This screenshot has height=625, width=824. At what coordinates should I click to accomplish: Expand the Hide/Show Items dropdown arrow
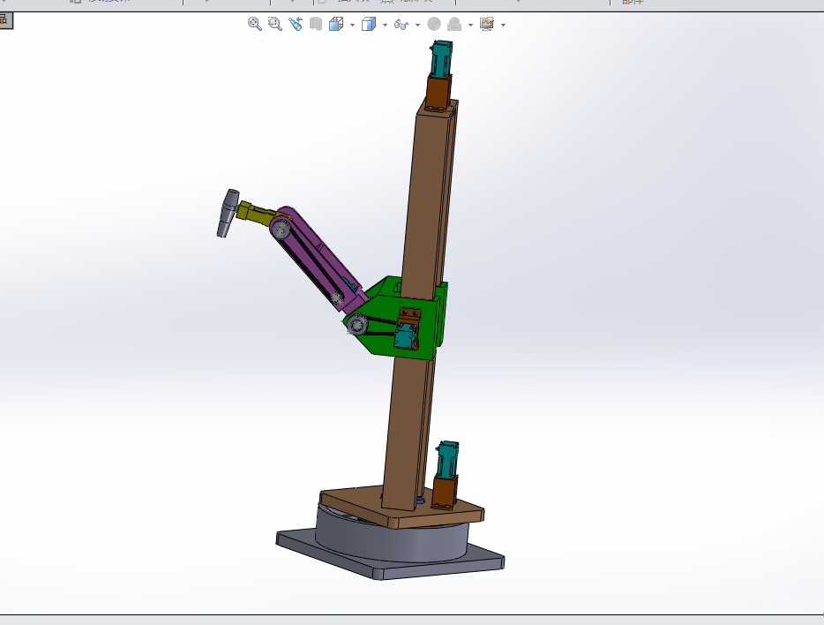click(x=417, y=25)
